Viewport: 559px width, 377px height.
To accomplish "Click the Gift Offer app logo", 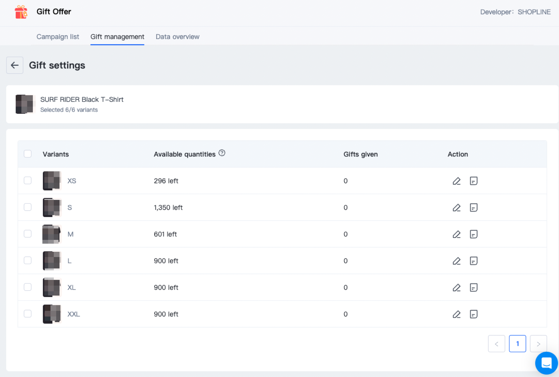I will click(21, 12).
